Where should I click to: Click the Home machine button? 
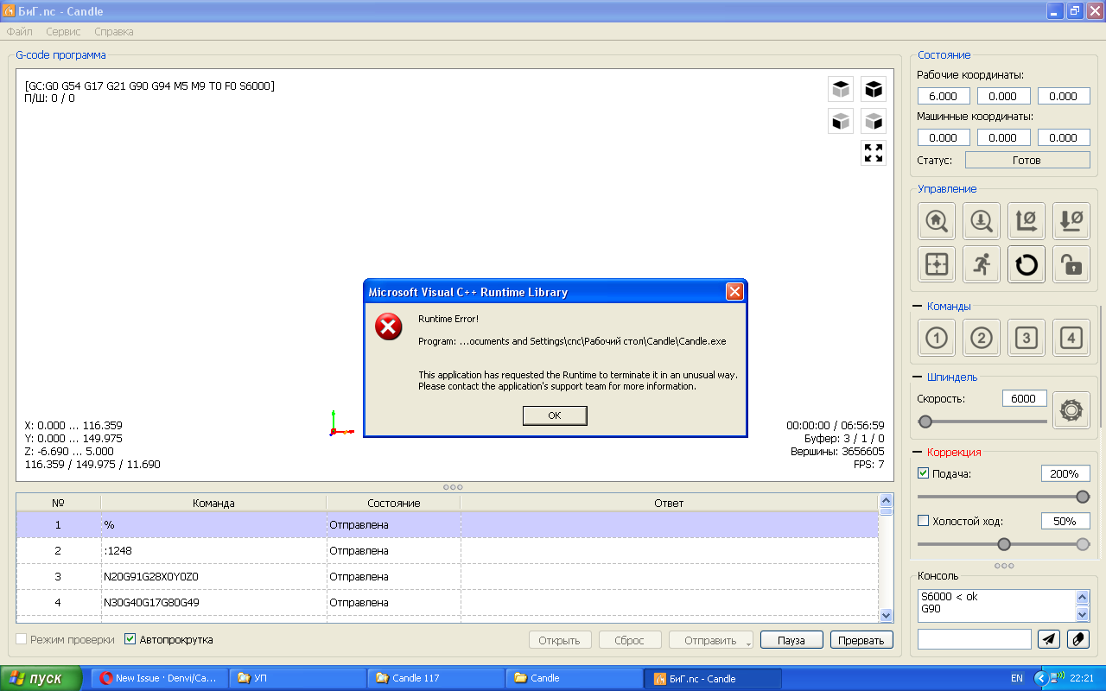937,220
